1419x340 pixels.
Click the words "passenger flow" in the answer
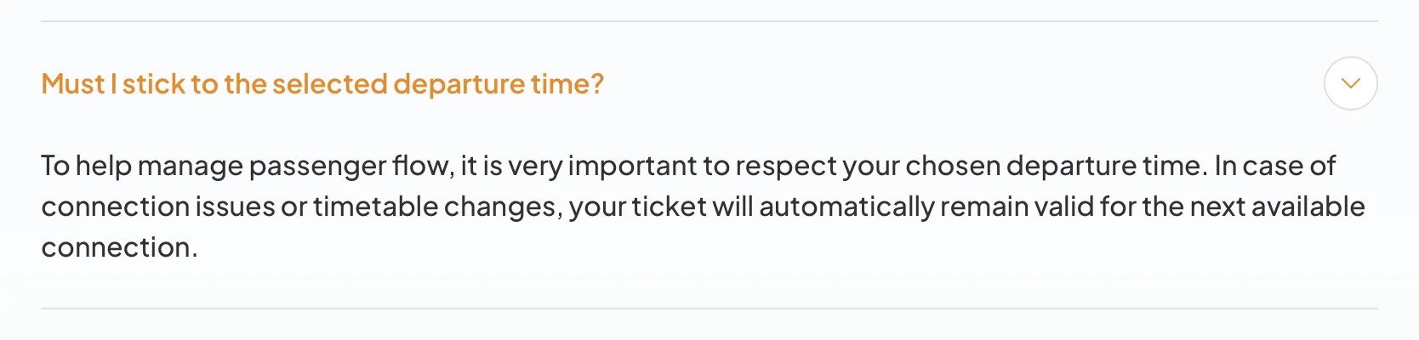click(350, 166)
